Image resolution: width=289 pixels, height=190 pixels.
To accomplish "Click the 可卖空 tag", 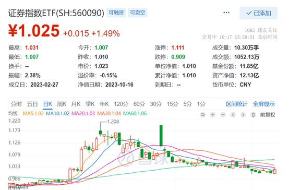I will [138, 13].
